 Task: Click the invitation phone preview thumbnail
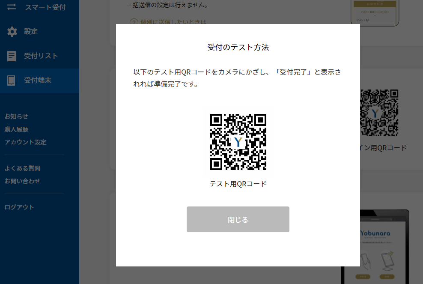coord(375,13)
